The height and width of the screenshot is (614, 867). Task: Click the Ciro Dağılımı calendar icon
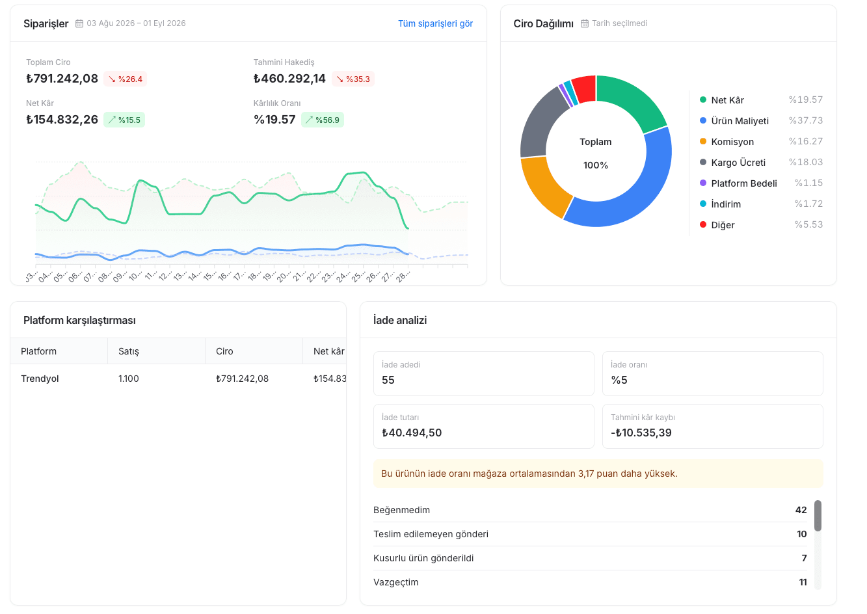(x=585, y=23)
